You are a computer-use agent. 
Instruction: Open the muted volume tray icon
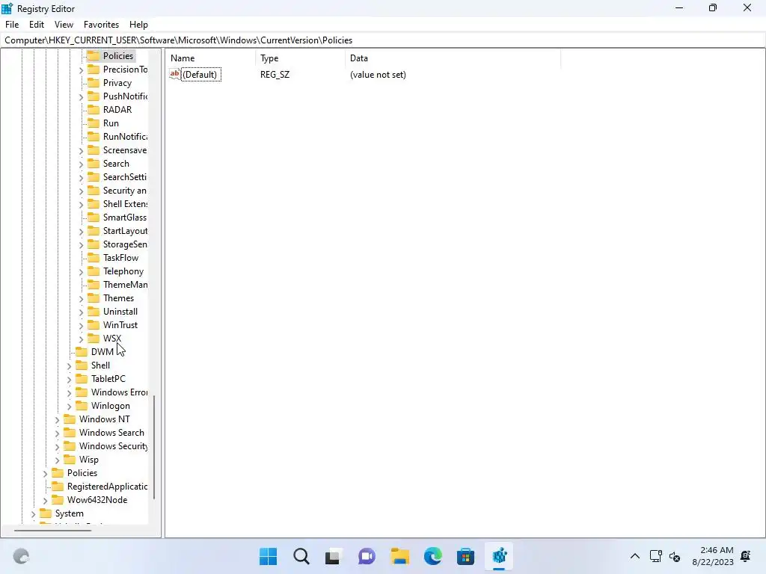(675, 556)
